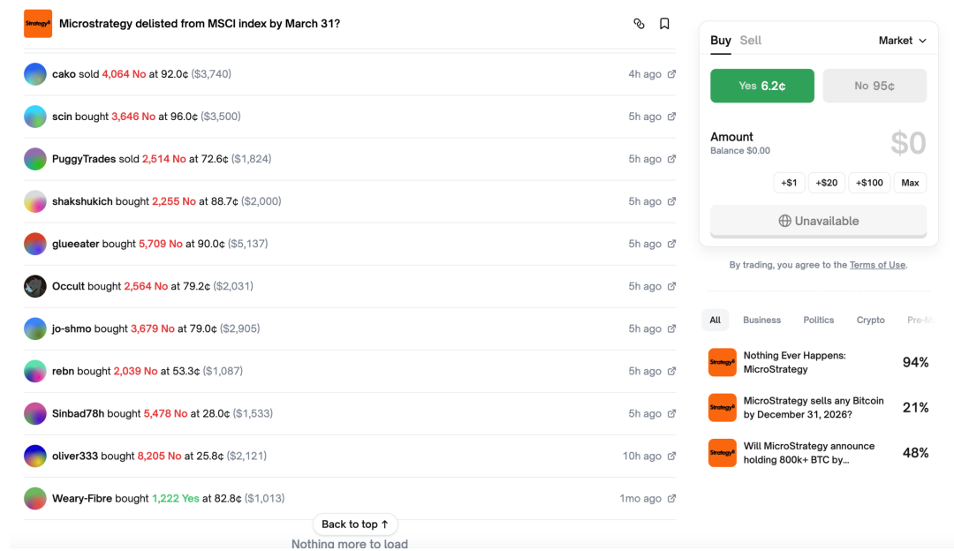Image resolution: width=954 pixels, height=551 pixels.
Task: Click Weary-Fibre's profile avatar
Action: pos(35,499)
